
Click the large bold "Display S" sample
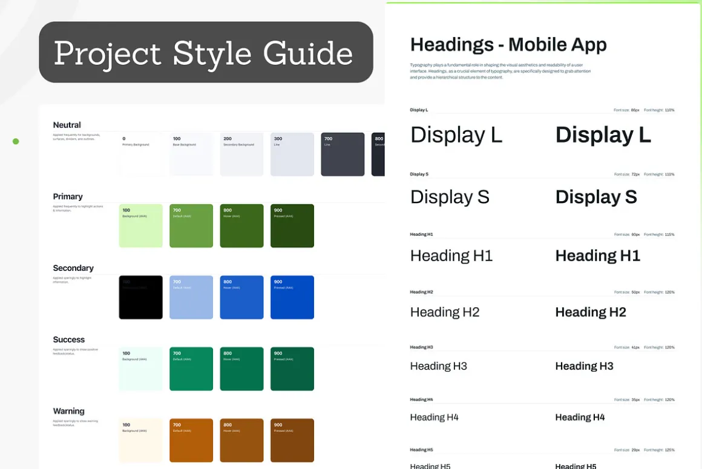pos(596,198)
